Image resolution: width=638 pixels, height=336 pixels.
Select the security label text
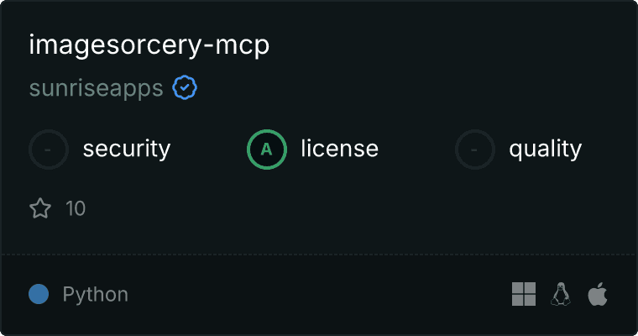tap(127, 149)
